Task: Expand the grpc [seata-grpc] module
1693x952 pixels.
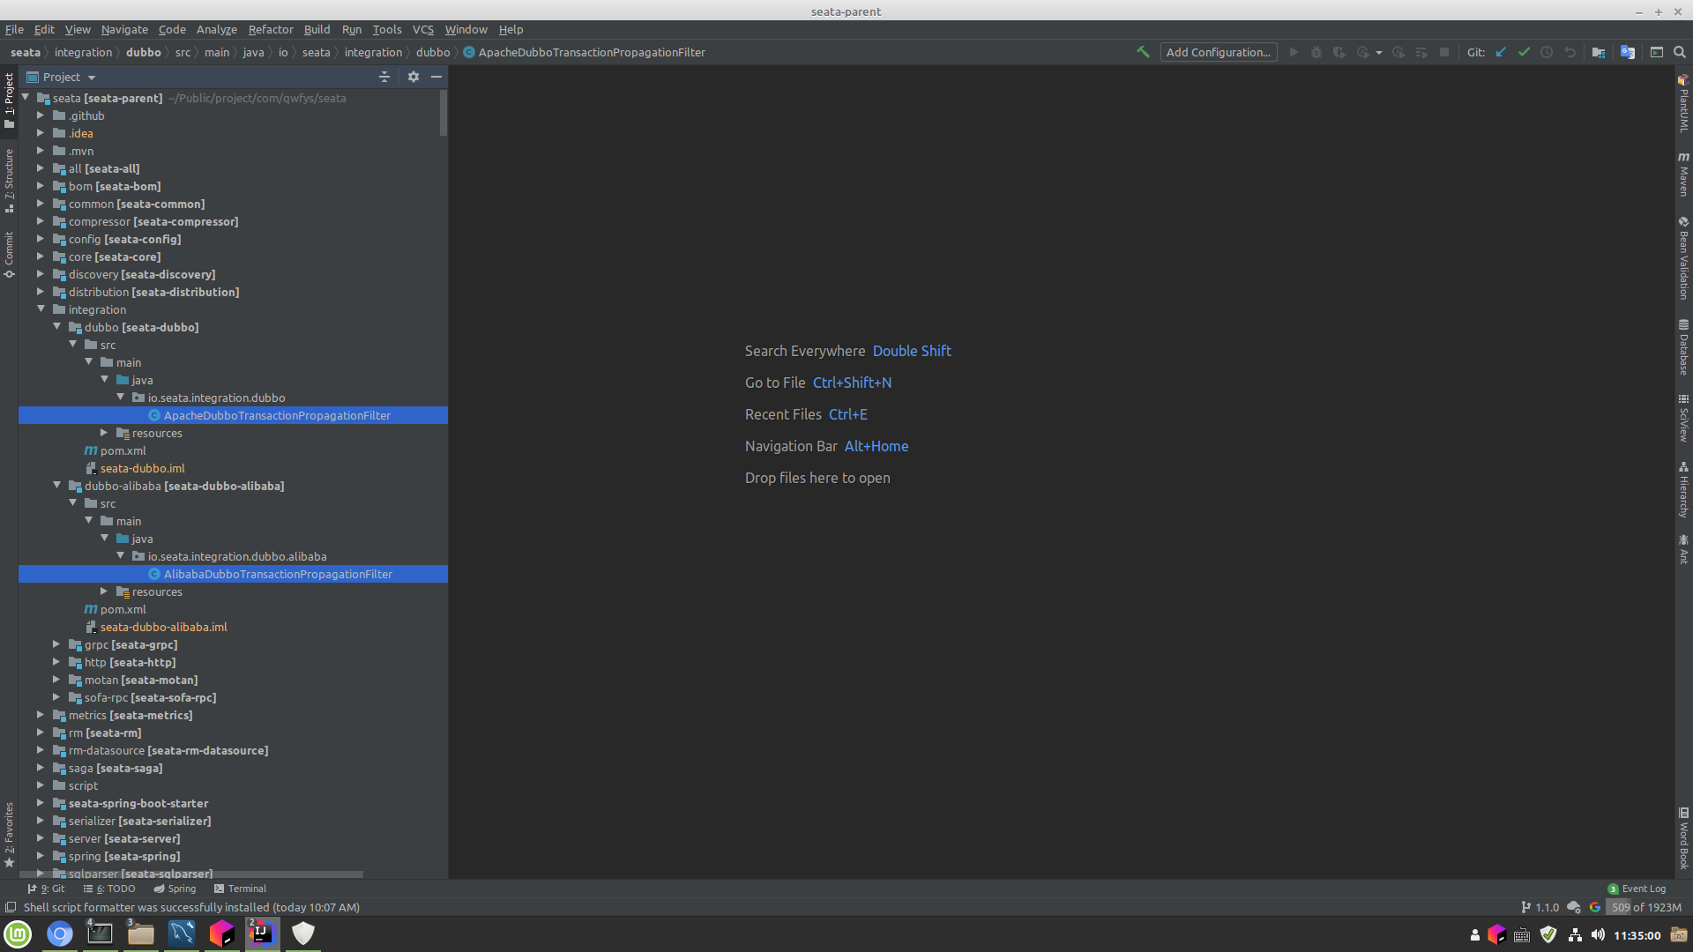Action: point(56,644)
